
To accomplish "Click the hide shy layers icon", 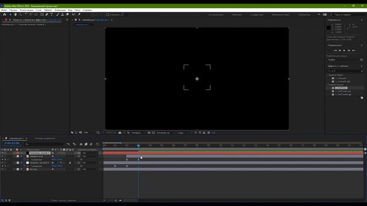I will (x=81, y=144).
